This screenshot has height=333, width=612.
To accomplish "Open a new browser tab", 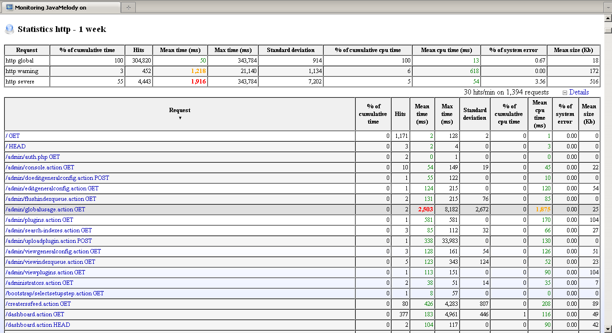I will pos(128,7).
